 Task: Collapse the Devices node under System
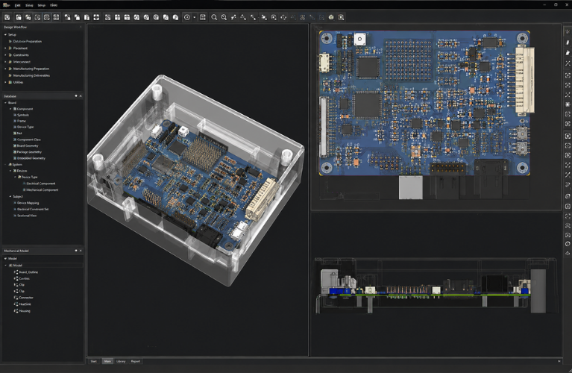click(x=10, y=171)
